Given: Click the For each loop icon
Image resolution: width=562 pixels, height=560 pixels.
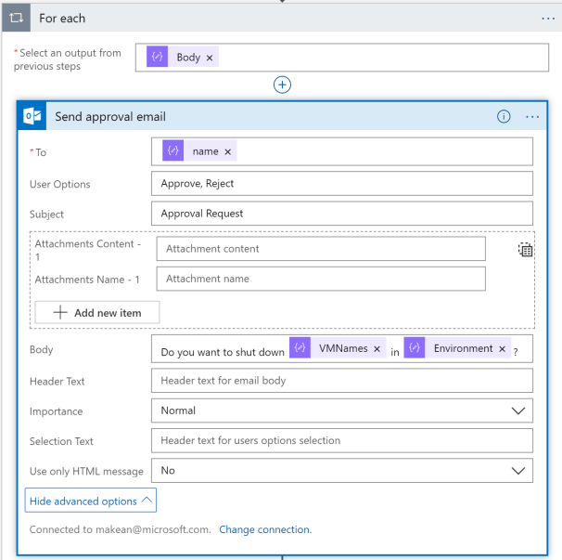Looking at the screenshot, I should click(16, 18).
